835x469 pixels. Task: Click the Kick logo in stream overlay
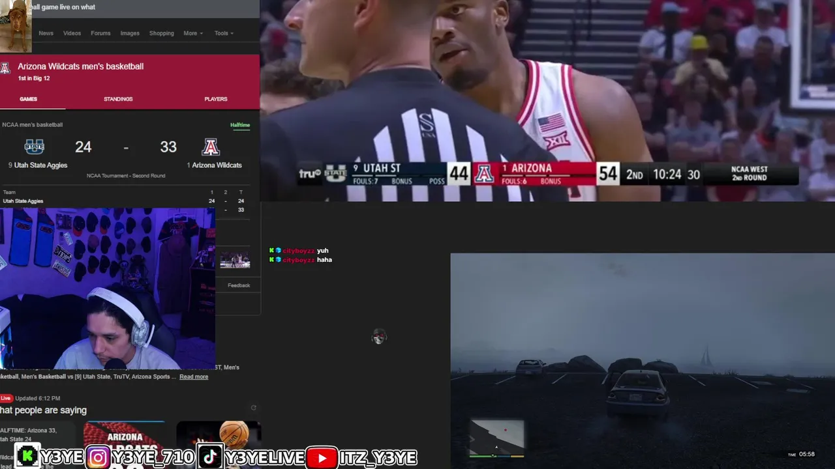(x=27, y=457)
